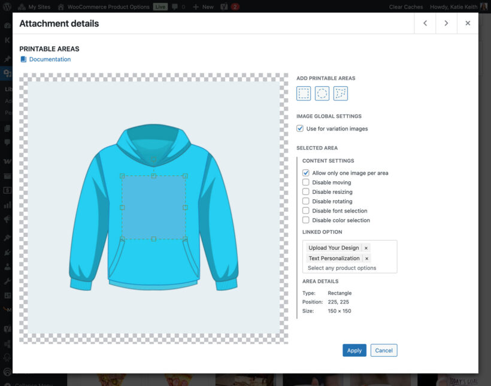Viewport: 491px width, 386px height.
Task: Open WooCommerce Product Options in the admin bar
Action: pos(109,7)
